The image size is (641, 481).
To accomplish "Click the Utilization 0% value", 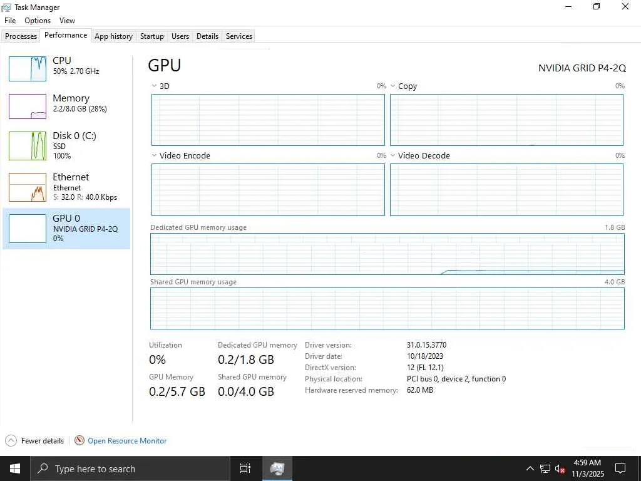I will click(157, 360).
